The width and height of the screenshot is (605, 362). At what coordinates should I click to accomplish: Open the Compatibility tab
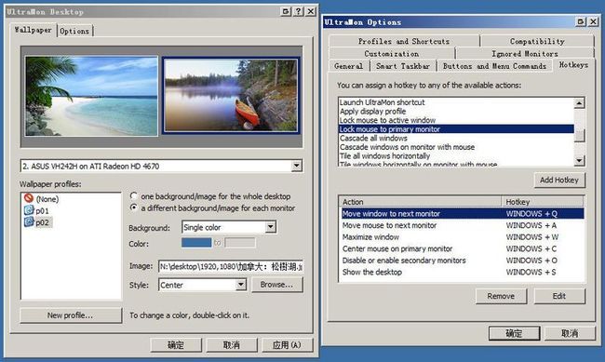click(x=537, y=41)
